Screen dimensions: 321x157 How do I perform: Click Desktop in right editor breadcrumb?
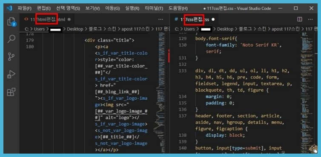[x=225, y=29]
